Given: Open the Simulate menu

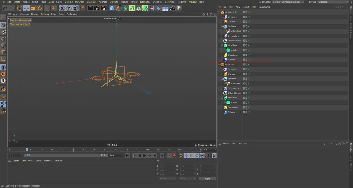Looking at the screenshot, I should click(x=114, y=2).
